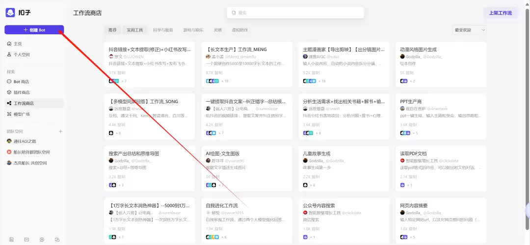The width and height of the screenshot is (530, 245).
Task: Open the 儿童故事生成 card
Action: (x=344, y=169)
